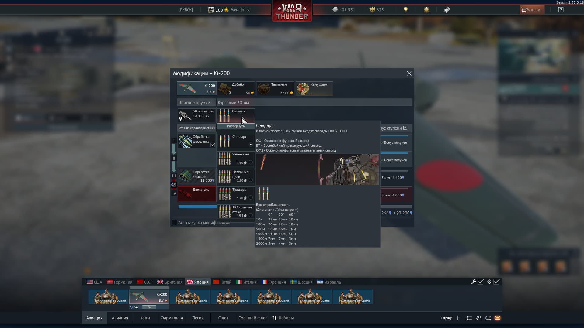The width and height of the screenshot is (584, 328).
Task: Select the Трассеры belt radio button
Action: 251,197
